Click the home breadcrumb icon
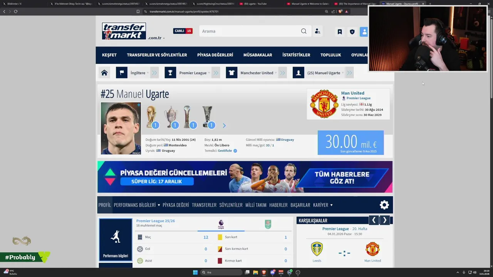Image resolution: width=493 pixels, height=277 pixels. (104, 73)
